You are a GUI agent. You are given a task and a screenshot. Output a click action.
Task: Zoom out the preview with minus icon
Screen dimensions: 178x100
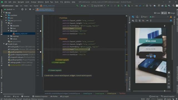coord(169,80)
